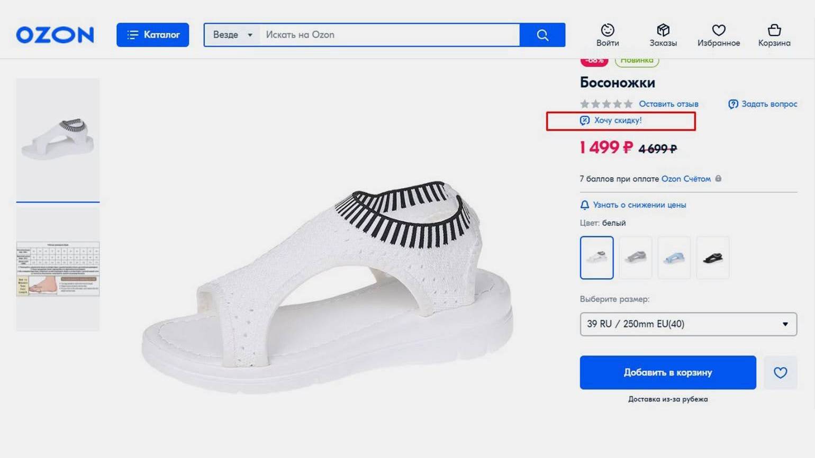Click Оставить отзыв link

click(x=668, y=104)
